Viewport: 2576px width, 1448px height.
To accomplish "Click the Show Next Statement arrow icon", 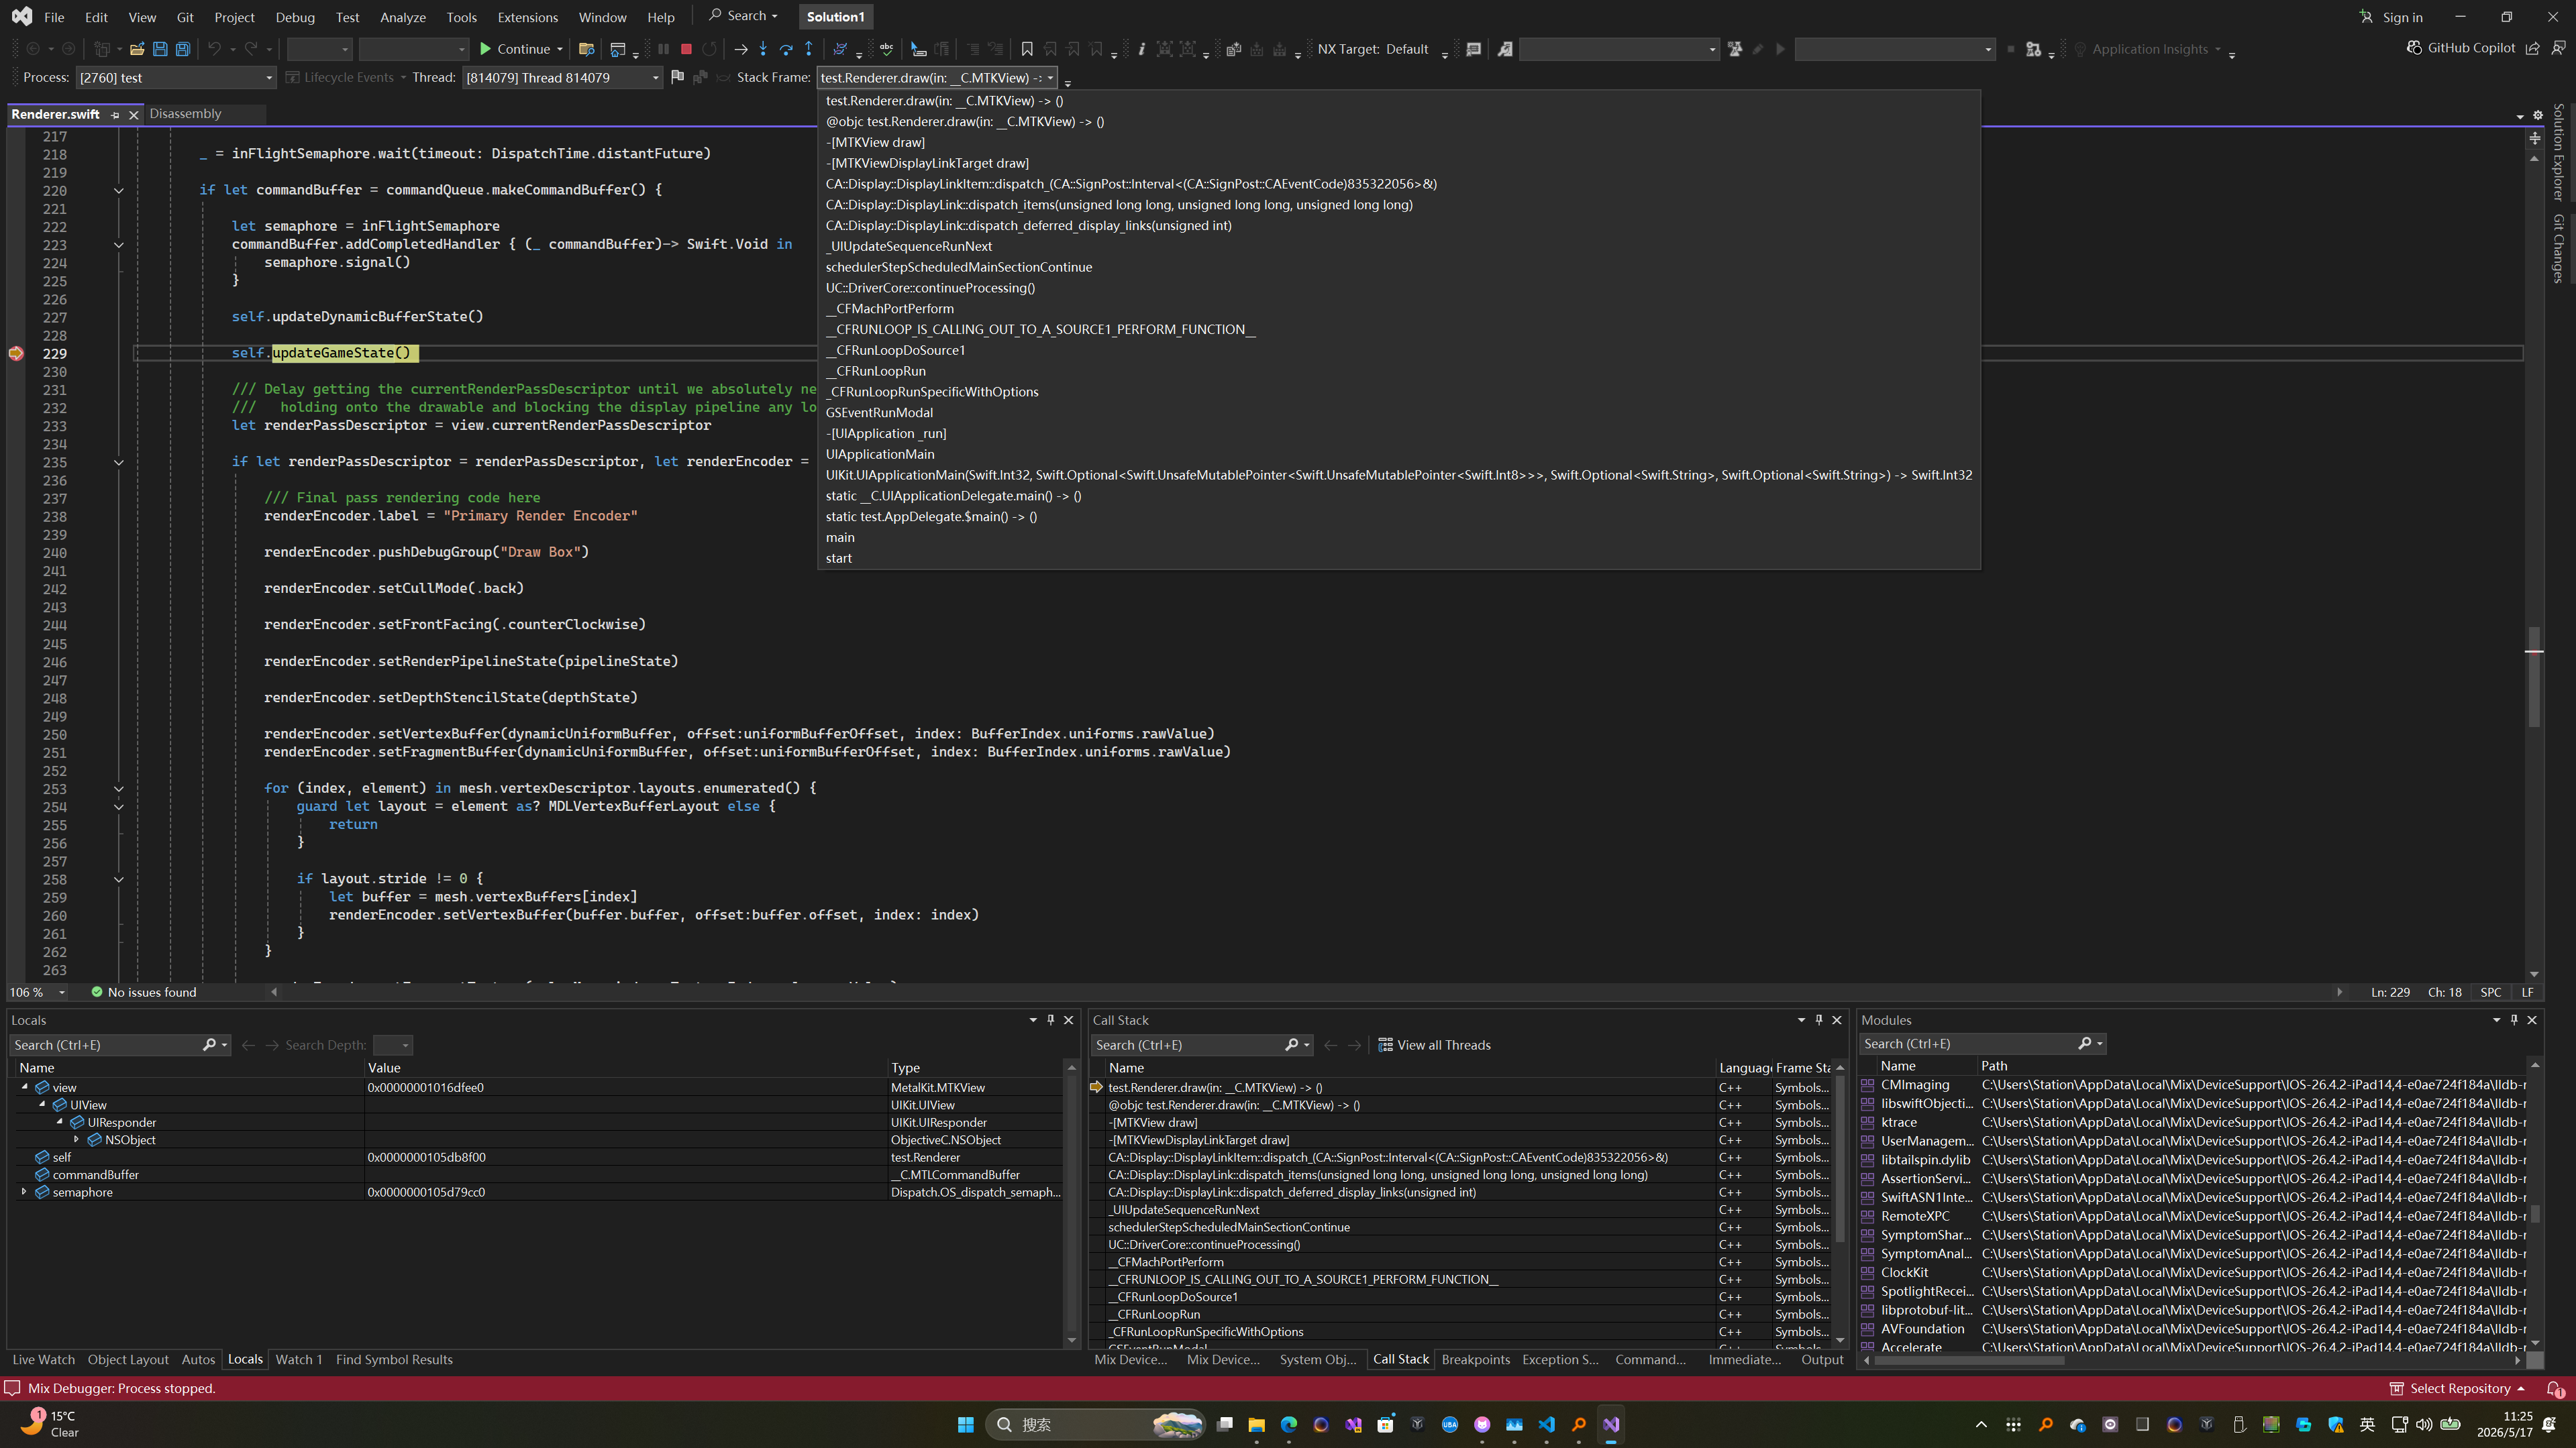I will (x=740, y=49).
